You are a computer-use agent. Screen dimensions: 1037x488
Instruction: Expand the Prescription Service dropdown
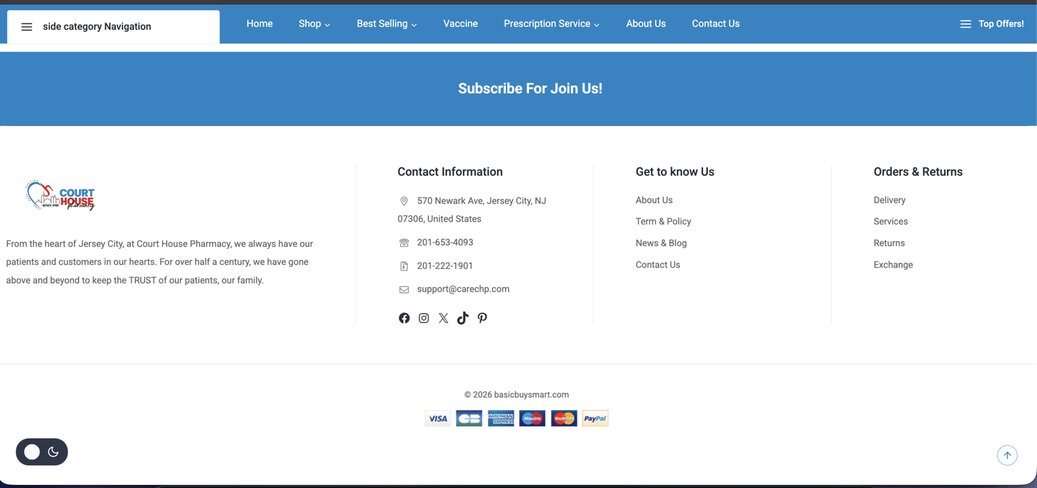551,24
